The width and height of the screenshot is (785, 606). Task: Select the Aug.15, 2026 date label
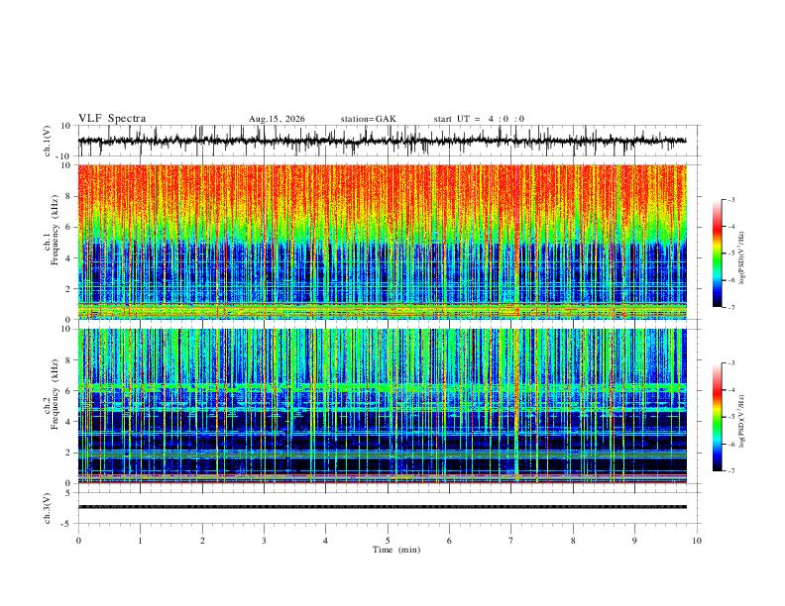click(x=277, y=119)
